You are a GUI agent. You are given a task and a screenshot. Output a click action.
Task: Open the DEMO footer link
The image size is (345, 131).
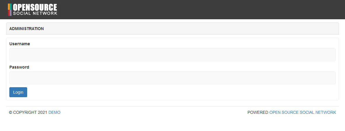point(54,113)
